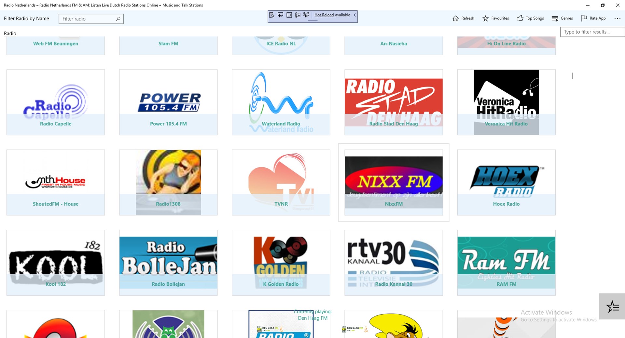Choose the An-Nasieha station

coord(394,45)
